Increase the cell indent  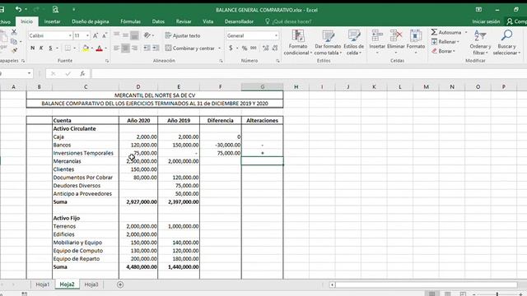[x=156, y=49]
